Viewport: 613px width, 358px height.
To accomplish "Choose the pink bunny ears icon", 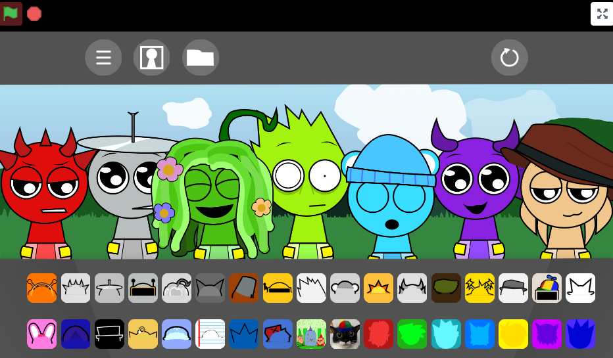I will [x=42, y=334].
